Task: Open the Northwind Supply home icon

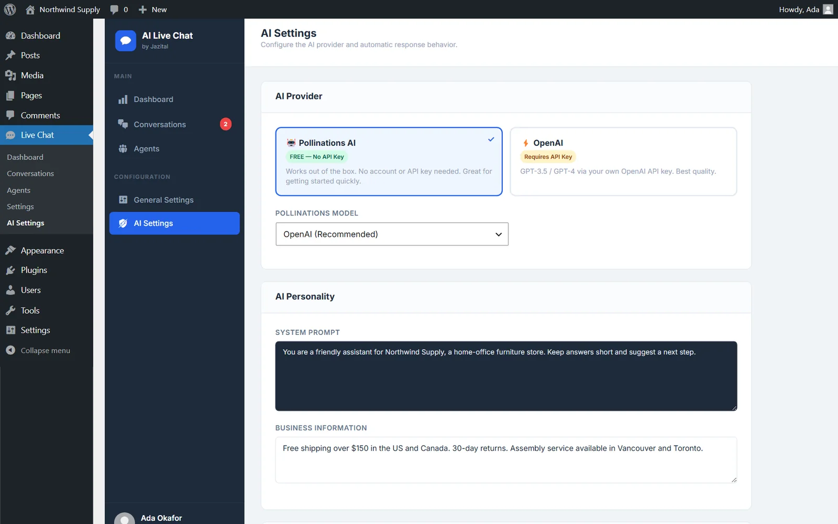Action: pos(30,9)
